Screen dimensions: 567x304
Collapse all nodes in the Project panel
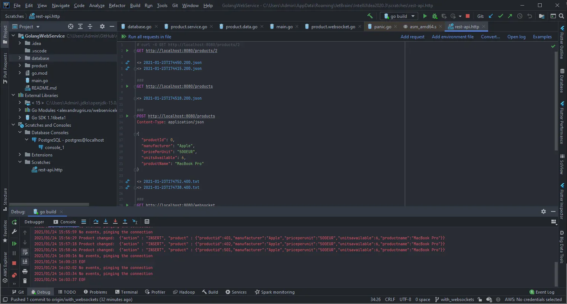(x=90, y=26)
